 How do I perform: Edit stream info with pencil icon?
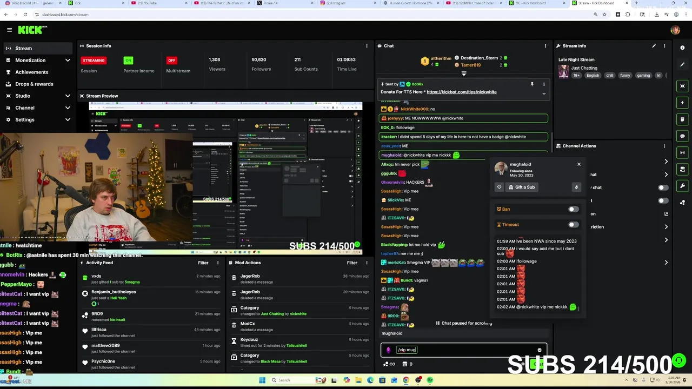point(654,46)
